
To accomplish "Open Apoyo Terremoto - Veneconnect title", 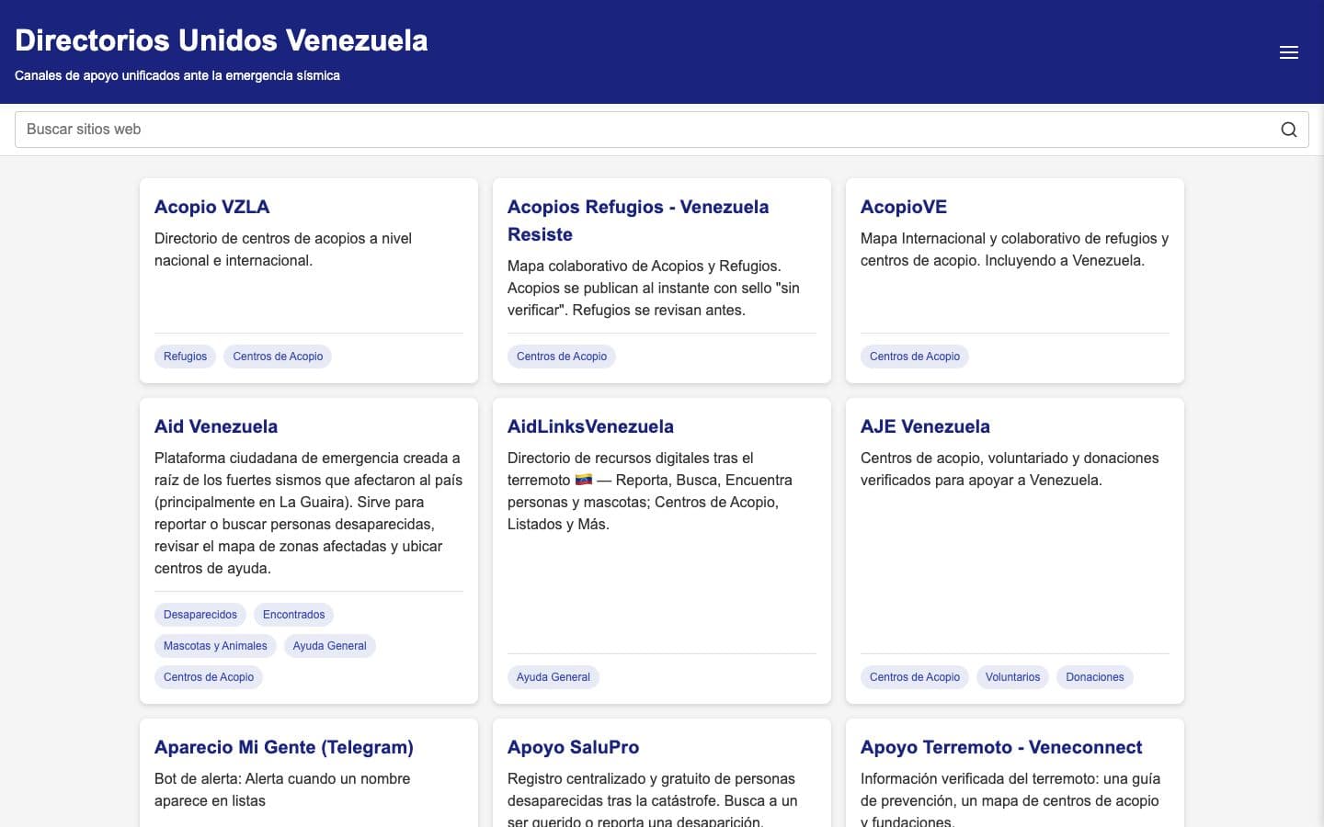I will [1001, 747].
